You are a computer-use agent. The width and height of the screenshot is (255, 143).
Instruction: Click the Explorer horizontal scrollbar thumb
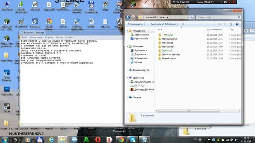tap(188, 111)
